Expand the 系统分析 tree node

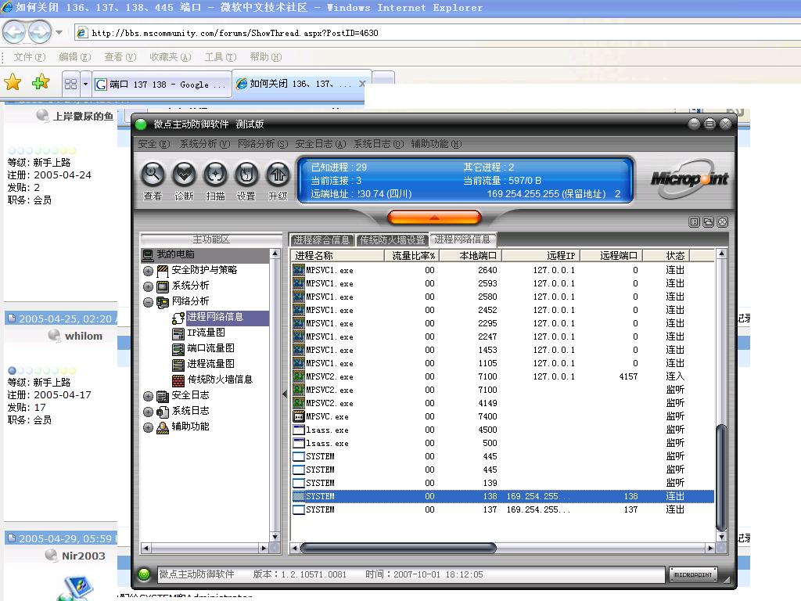click(148, 286)
